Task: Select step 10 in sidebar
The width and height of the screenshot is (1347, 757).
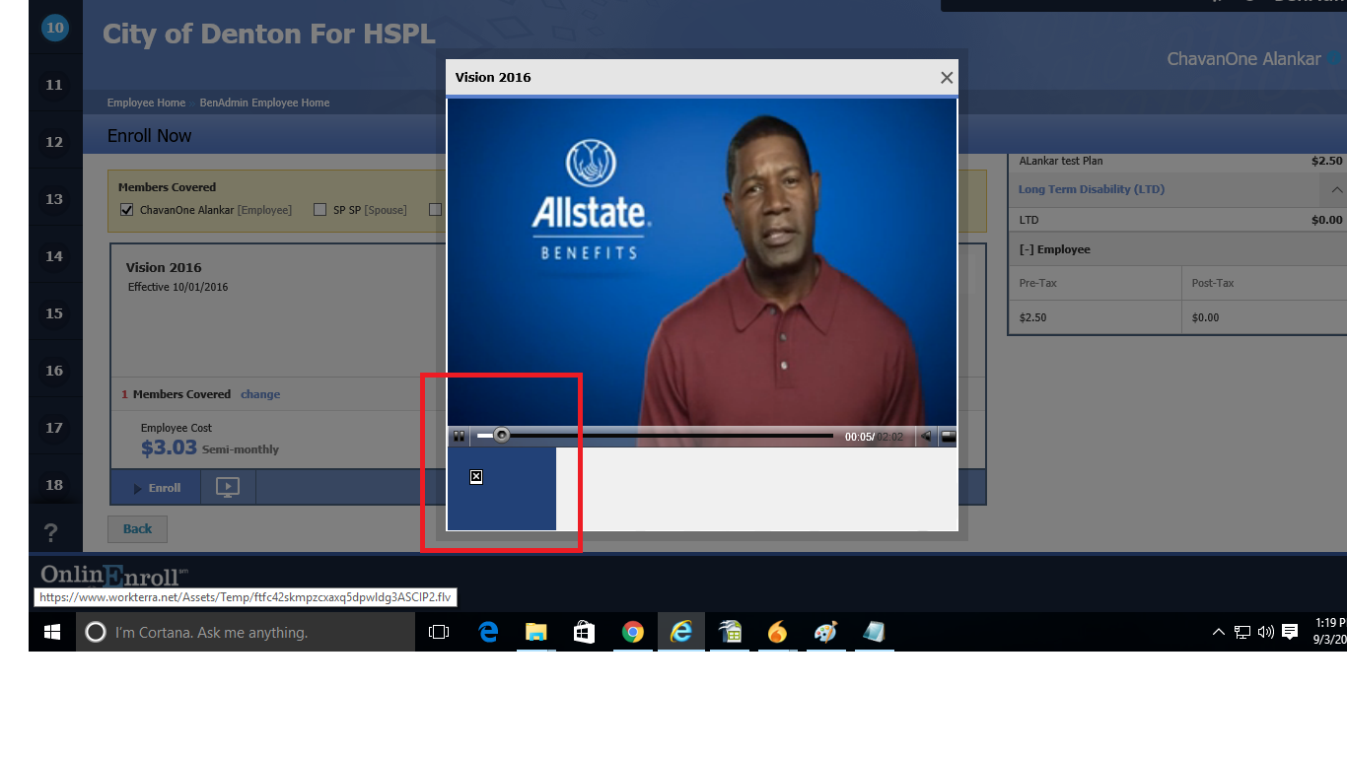Action: pos(54,28)
